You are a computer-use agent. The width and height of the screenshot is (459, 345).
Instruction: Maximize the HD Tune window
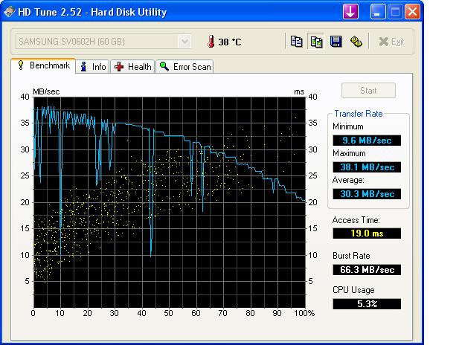coord(395,12)
